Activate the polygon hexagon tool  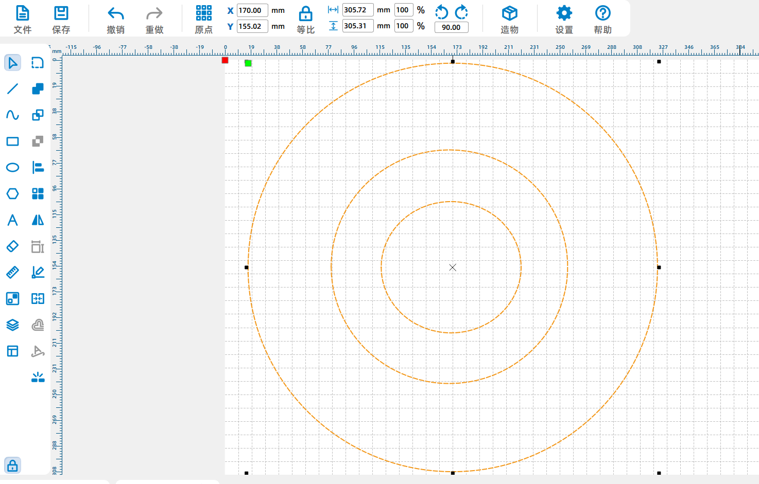(12, 194)
